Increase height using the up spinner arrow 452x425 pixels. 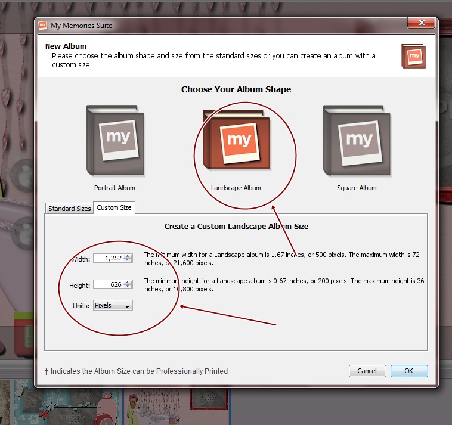coord(128,283)
